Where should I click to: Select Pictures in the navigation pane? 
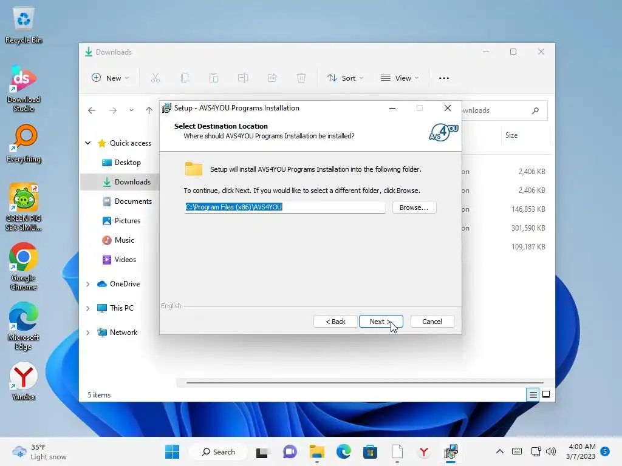tap(121, 221)
